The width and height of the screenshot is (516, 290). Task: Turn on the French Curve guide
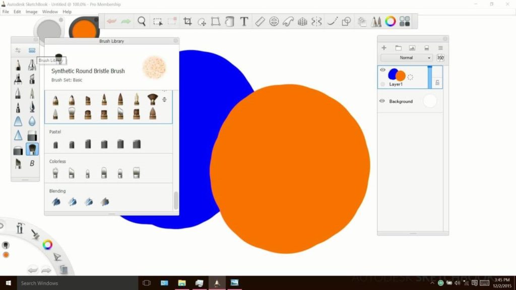(x=288, y=21)
